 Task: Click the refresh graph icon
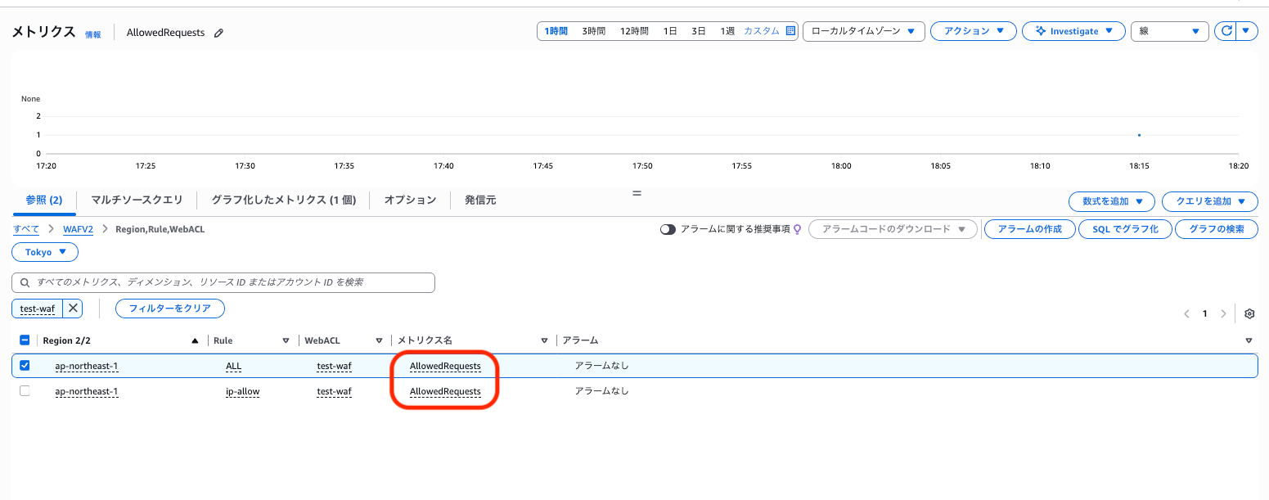click(1226, 31)
